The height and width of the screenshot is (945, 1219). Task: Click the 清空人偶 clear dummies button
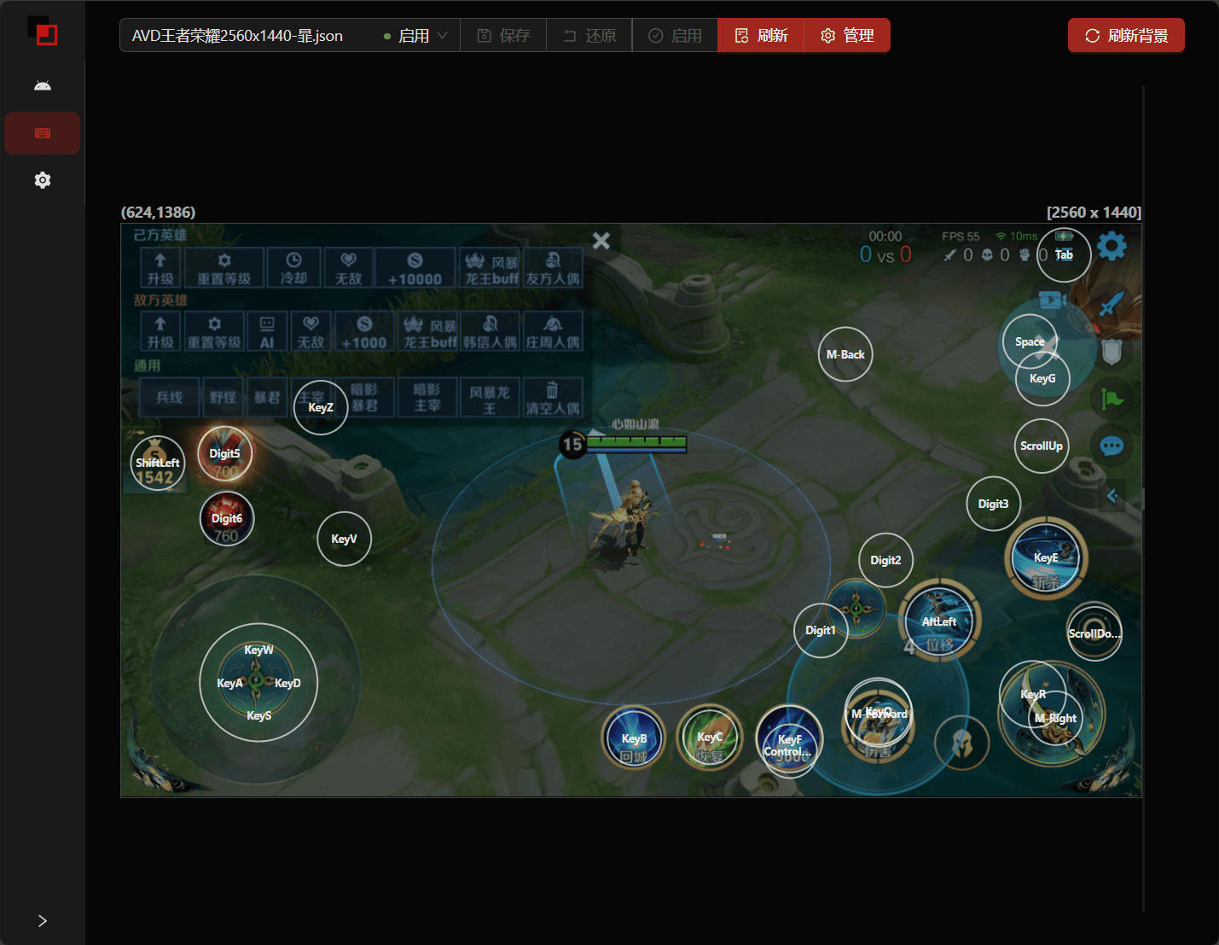pyautogui.click(x=553, y=398)
